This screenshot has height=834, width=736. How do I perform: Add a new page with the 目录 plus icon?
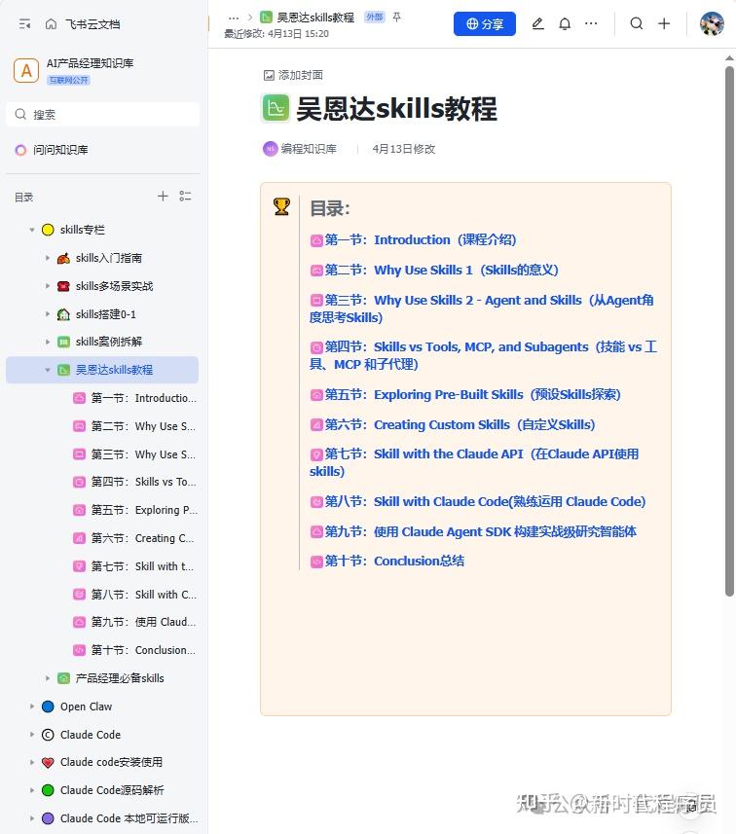click(163, 197)
